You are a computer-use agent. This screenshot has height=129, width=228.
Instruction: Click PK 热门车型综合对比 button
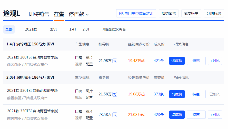tap(136, 13)
